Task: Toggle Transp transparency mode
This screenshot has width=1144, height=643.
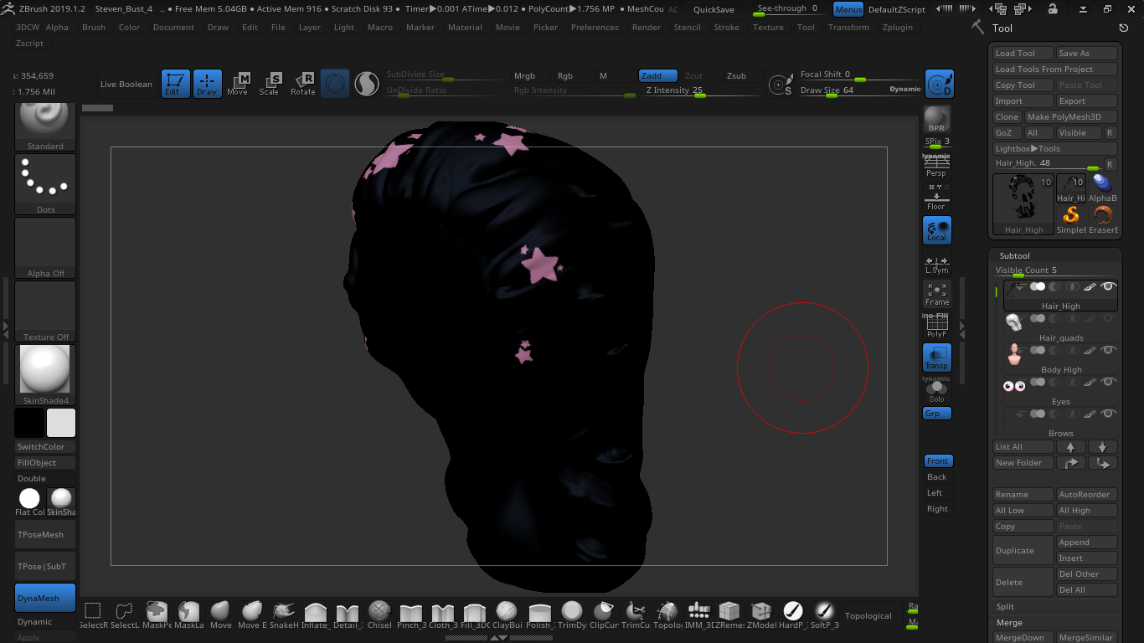Action: tap(936, 358)
